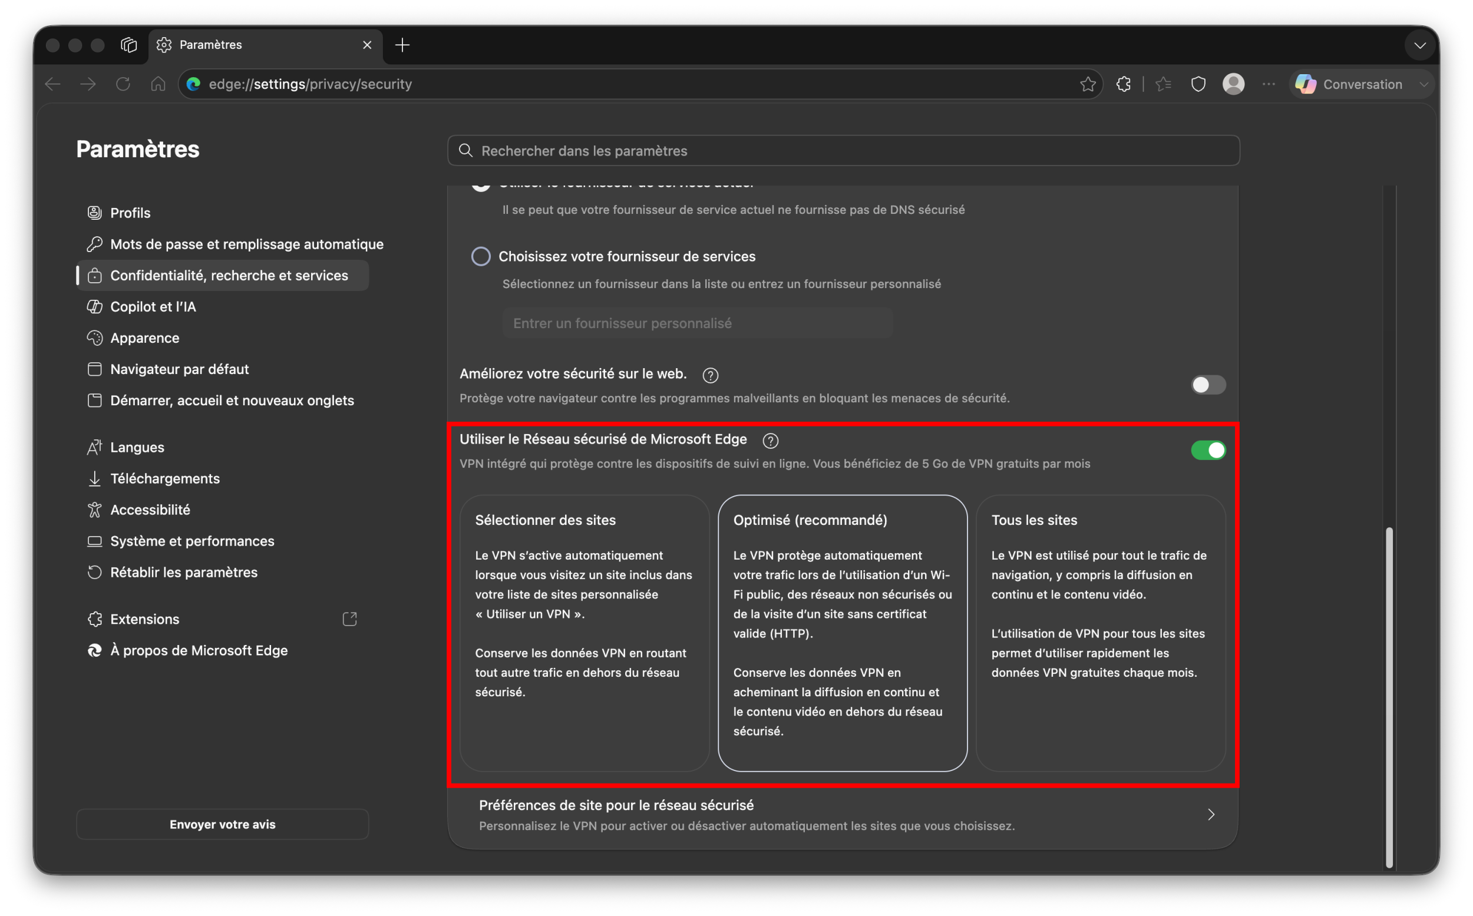Reload the page with refresh icon
This screenshot has height=916, width=1473.
tap(123, 84)
